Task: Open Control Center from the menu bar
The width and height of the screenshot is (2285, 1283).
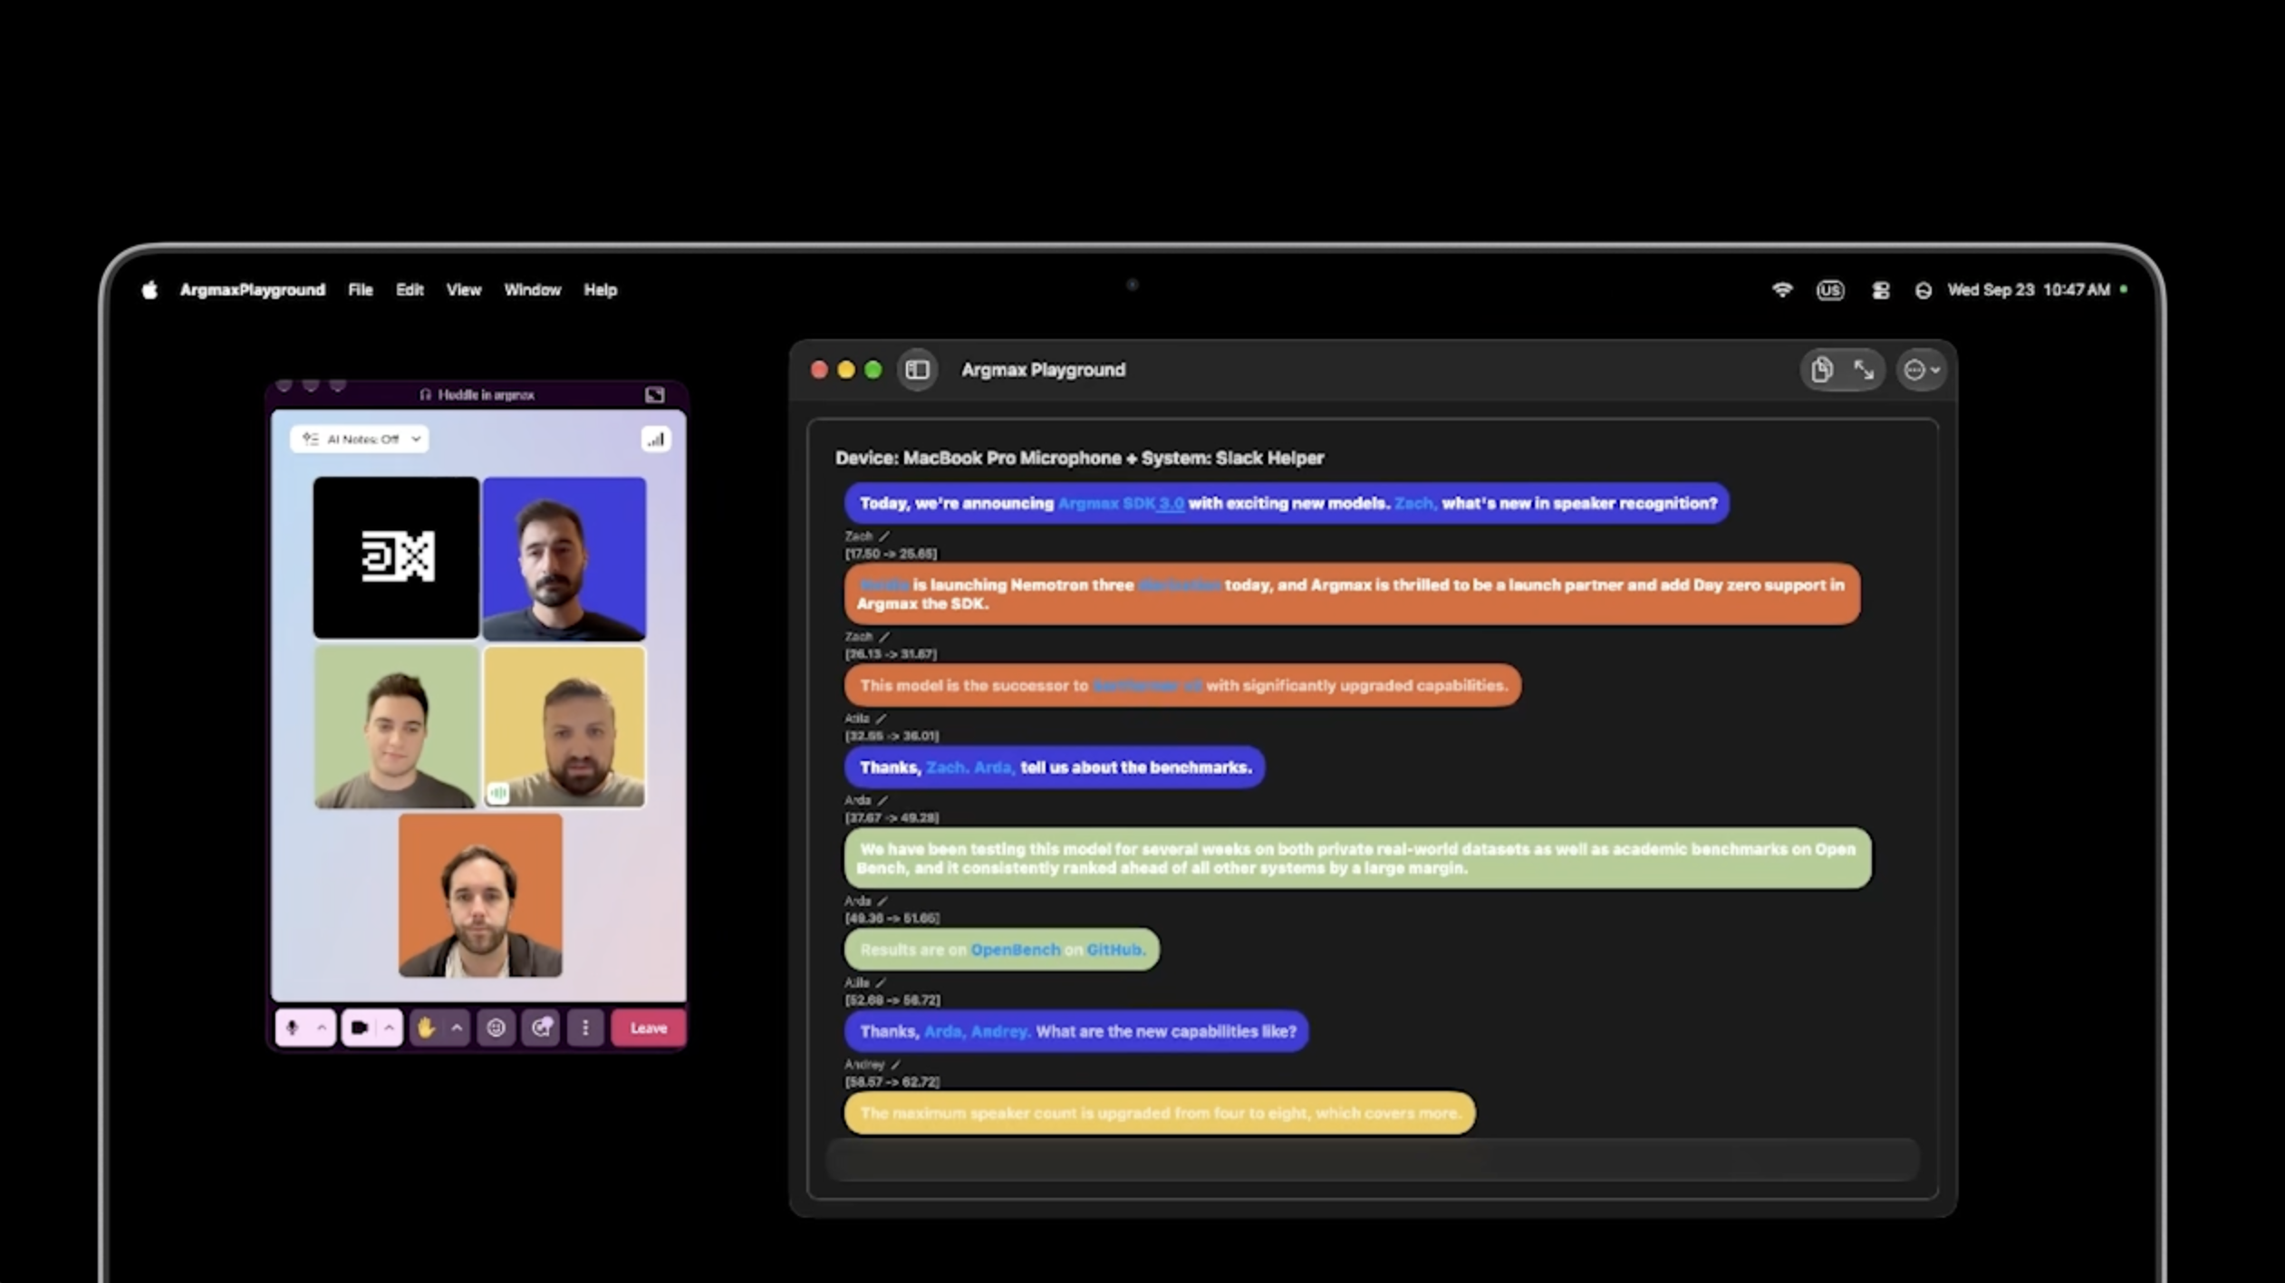Action: click(1881, 290)
